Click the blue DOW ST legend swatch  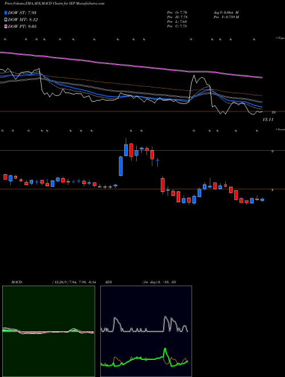point(6,13)
